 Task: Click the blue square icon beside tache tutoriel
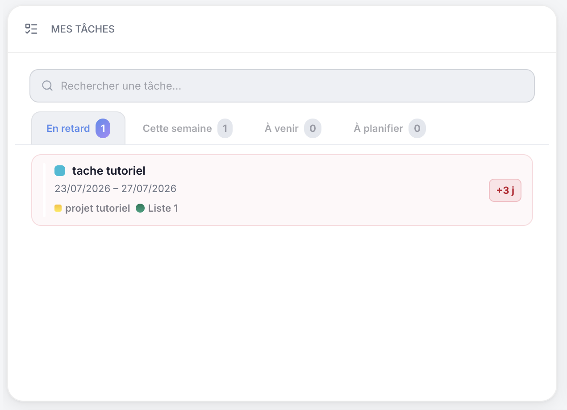(60, 171)
